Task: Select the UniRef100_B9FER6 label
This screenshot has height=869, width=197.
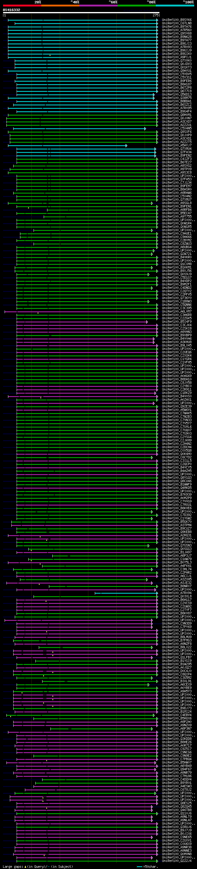Action: point(176,81)
